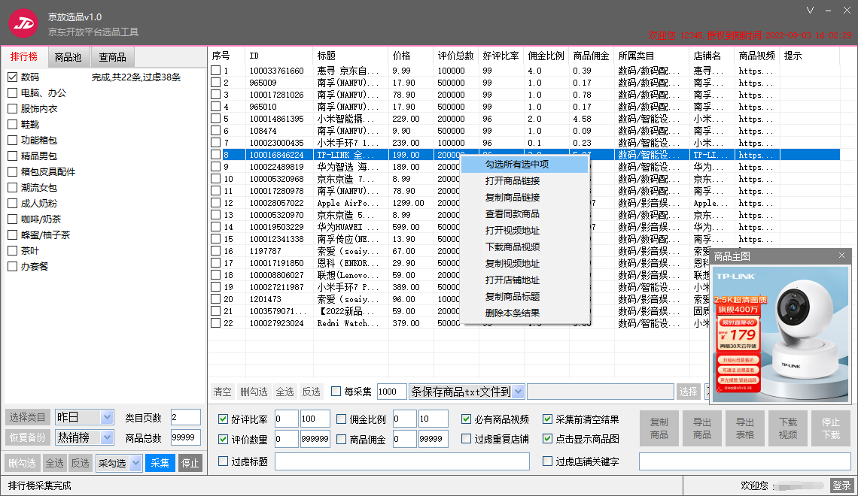Click the 反选 button under category list
Screen dimensions: 858x496
click(81, 463)
